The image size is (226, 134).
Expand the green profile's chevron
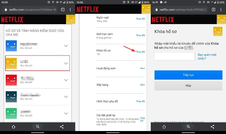point(66,113)
